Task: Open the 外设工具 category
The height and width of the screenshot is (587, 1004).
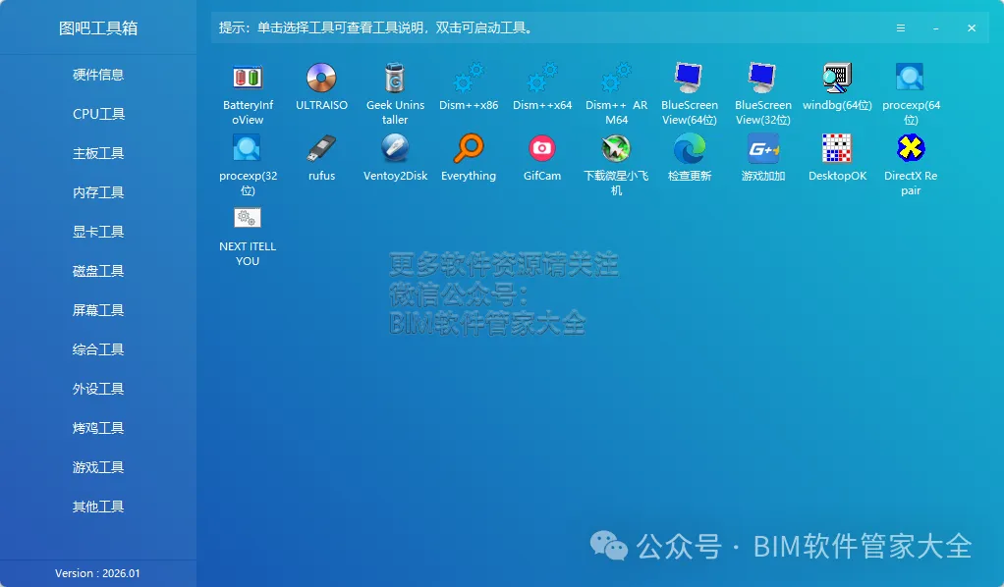Action: click(x=98, y=389)
